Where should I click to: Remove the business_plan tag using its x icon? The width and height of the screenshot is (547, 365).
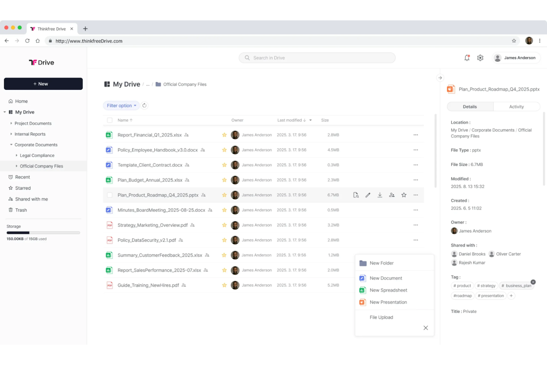[x=533, y=282]
